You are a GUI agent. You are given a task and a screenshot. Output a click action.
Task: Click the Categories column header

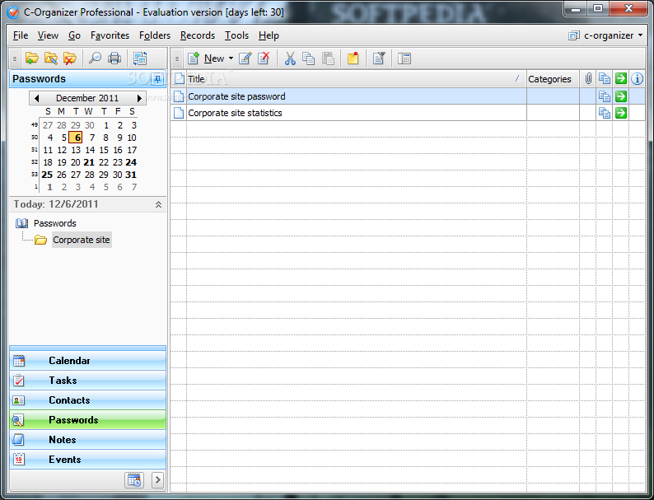point(553,79)
